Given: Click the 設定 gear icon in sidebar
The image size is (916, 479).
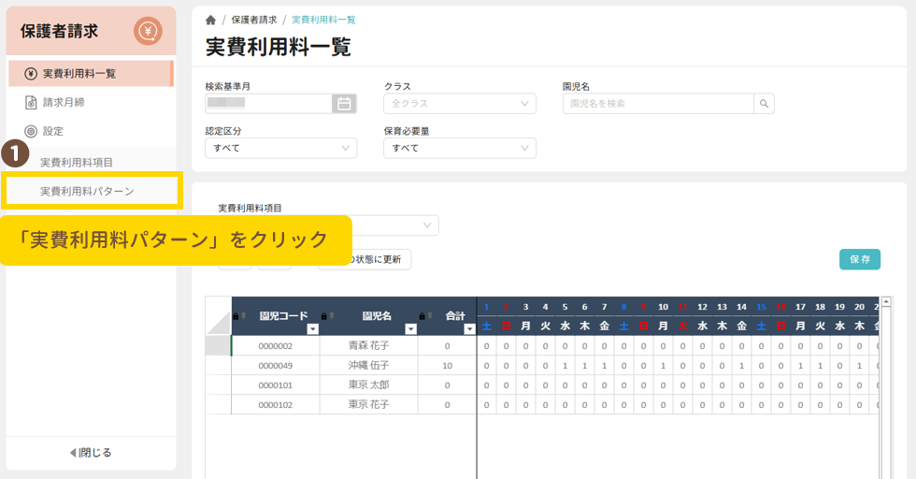Looking at the screenshot, I should tap(31, 131).
